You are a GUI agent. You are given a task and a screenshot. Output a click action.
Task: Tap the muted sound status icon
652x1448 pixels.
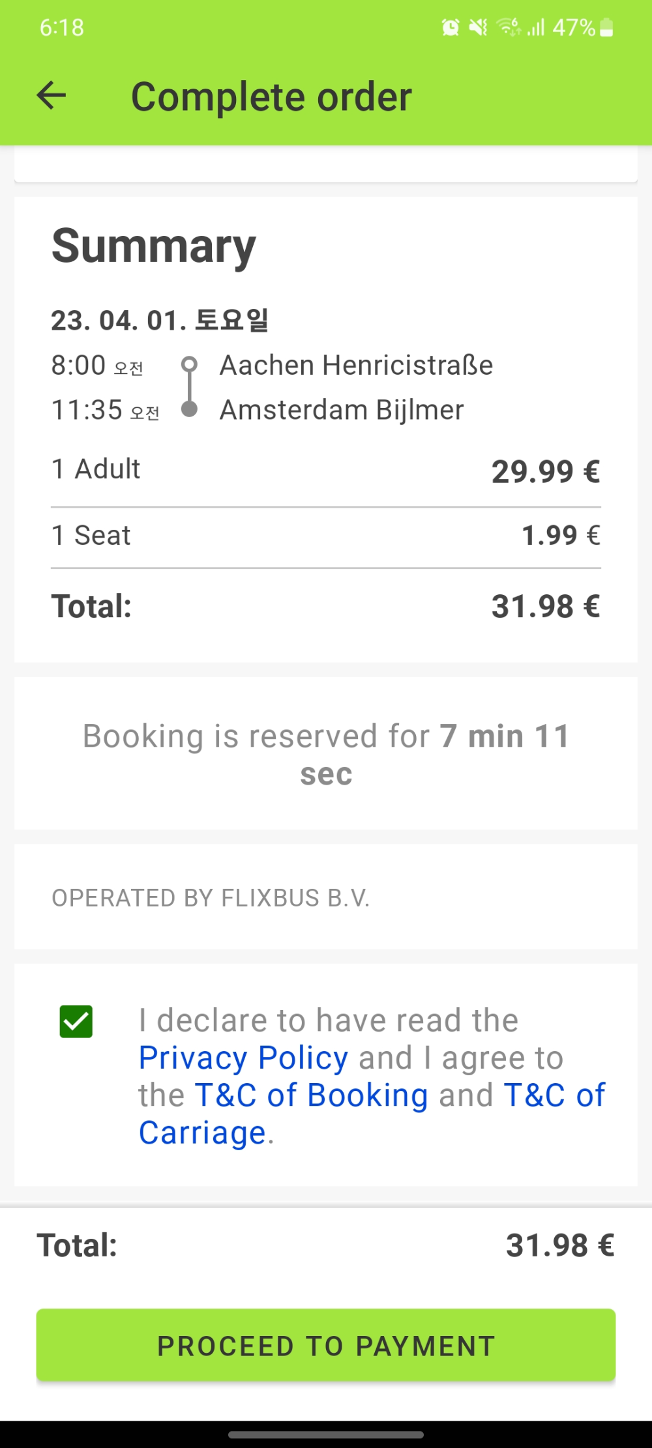[479, 27]
